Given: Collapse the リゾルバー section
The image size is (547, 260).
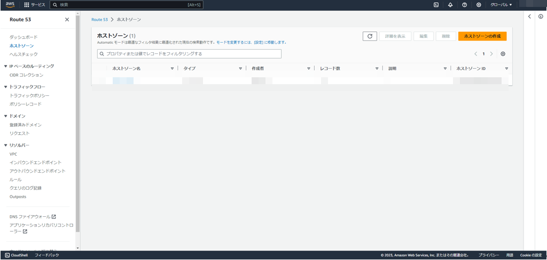Looking at the screenshot, I should 5,145.
